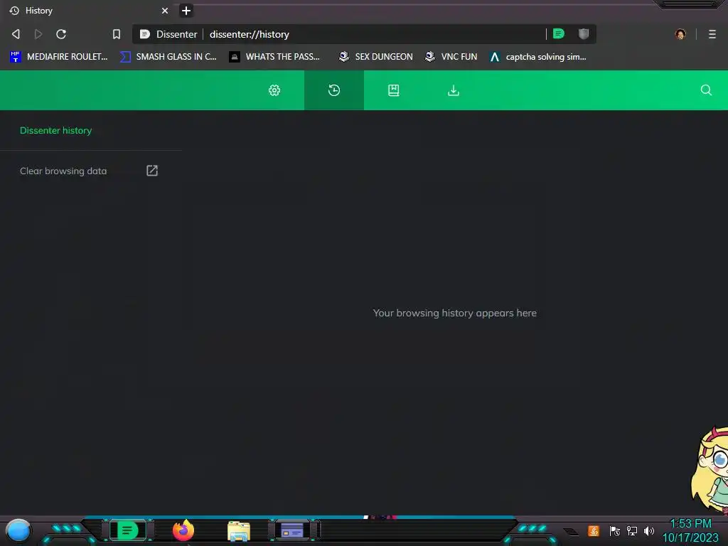The image size is (728, 546).
Task: Open the Settings gear tab
Action: tap(274, 90)
